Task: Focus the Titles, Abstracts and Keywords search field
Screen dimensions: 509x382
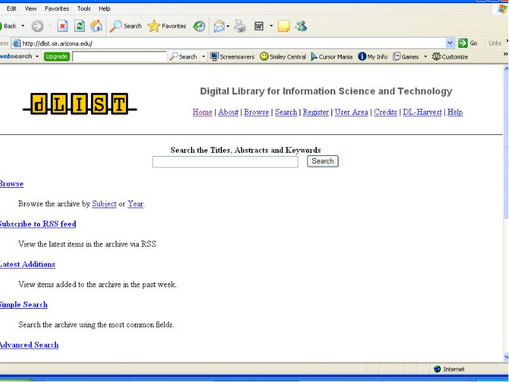Action: point(225,162)
